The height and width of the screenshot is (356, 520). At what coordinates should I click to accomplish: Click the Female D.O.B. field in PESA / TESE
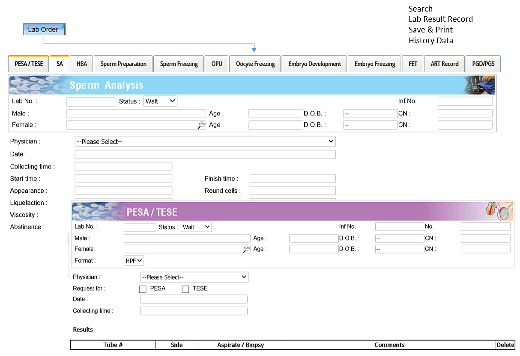click(x=400, y=249)
